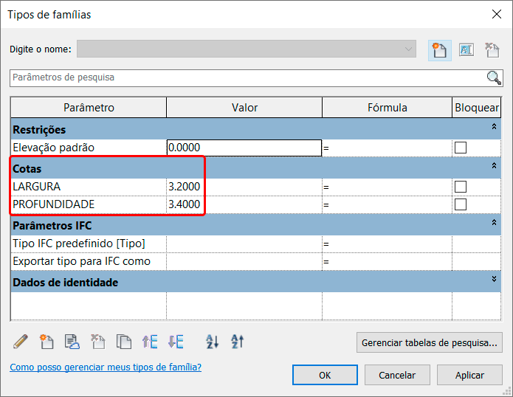Move parameter down with the down-arrow icon
The height and width of the screenshot is (397, 513).
pos(176,342)
